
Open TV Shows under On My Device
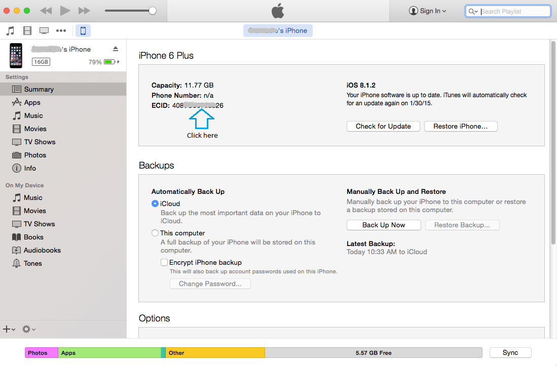coord(63,224)
